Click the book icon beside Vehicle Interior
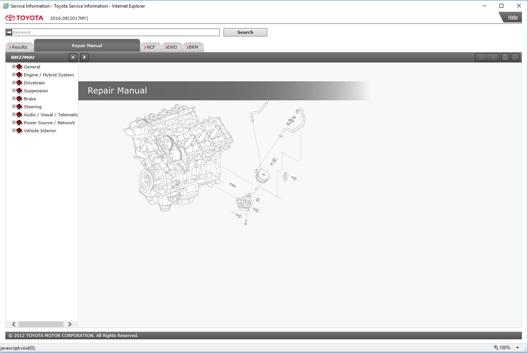The width and height of the screenshot is (528, 353). click(19, 131)
